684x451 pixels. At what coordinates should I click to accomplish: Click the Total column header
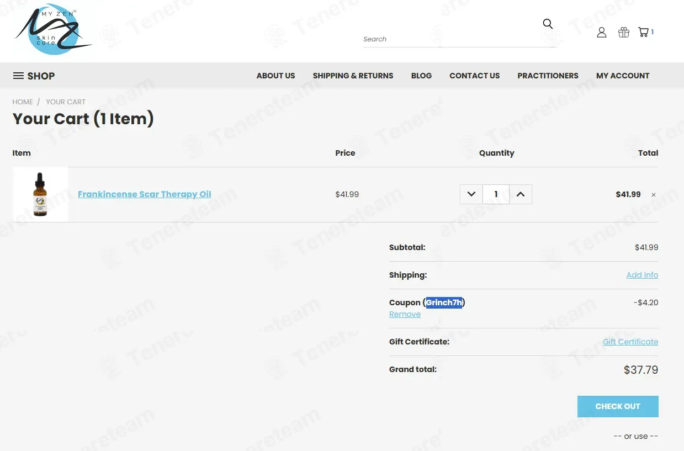coord(648,153)
